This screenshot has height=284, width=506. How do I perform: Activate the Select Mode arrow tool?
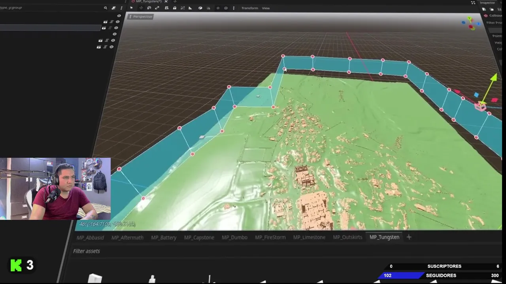pyautogui.click(x=131, y=8)
